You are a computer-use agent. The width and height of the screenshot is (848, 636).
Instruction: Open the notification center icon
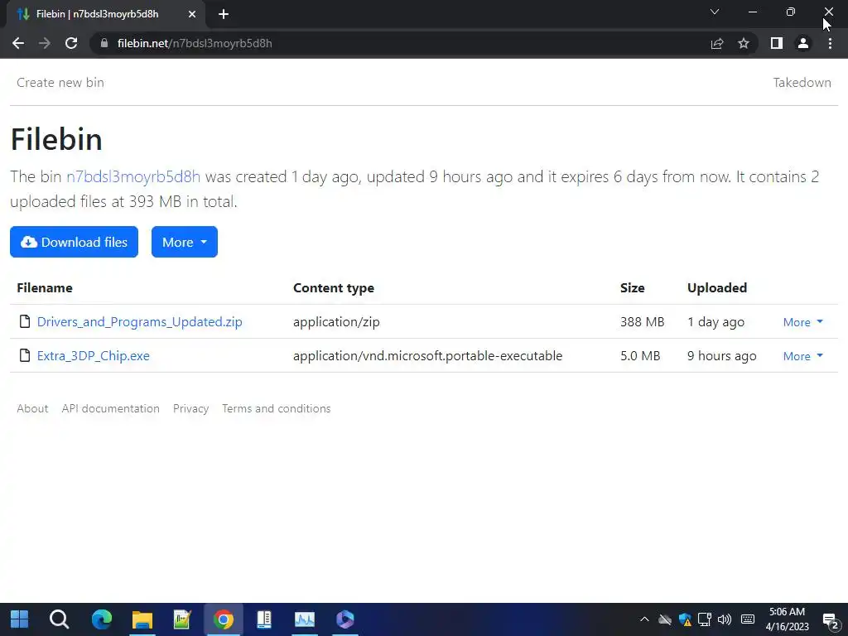click(831, 620)
